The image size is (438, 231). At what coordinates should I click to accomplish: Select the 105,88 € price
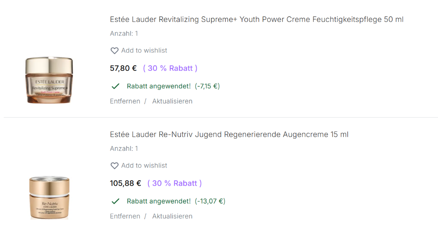coord(125,183)
